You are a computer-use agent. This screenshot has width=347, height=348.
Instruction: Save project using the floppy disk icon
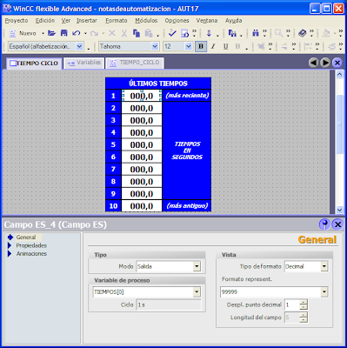tap(64, 33)
